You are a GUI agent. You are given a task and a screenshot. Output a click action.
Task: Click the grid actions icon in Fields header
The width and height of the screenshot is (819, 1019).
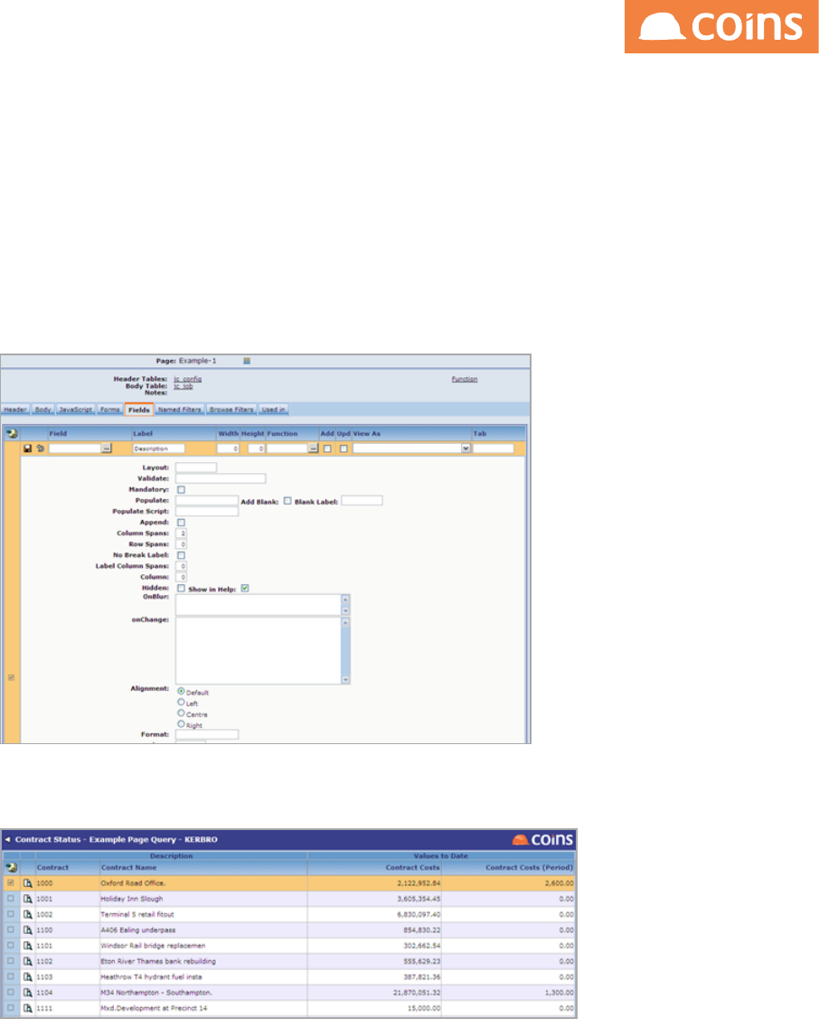coord(11,433)
